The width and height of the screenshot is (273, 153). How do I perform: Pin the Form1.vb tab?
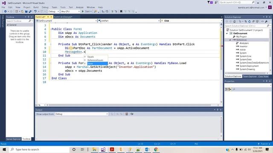tap(48, 17)
